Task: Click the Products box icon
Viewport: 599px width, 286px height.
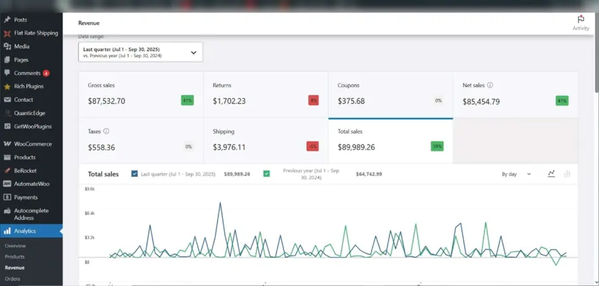Action: pyautogui.click(x=7, y=158)
